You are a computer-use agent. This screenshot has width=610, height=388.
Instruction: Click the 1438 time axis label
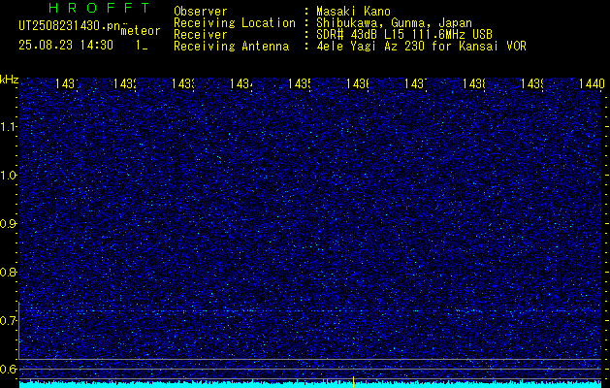coord(474,83)
